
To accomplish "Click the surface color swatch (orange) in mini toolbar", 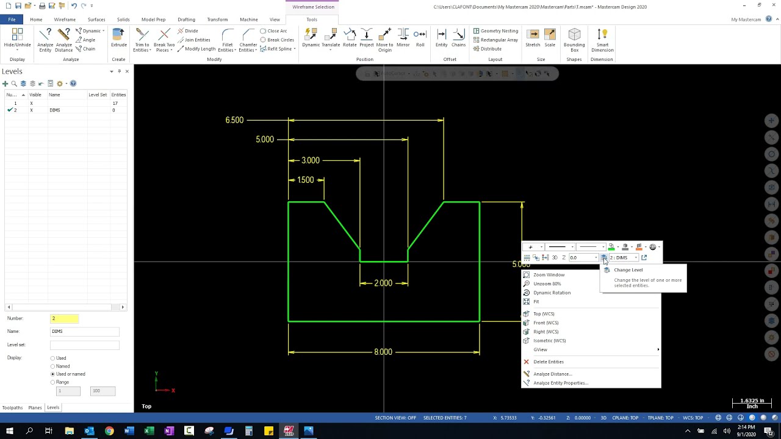I will [639, 247].
